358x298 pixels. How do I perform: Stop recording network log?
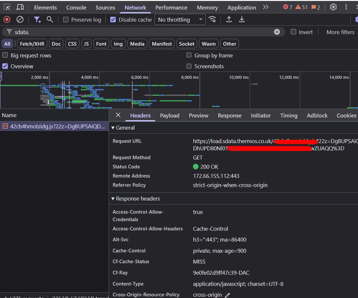click(7, 20)
